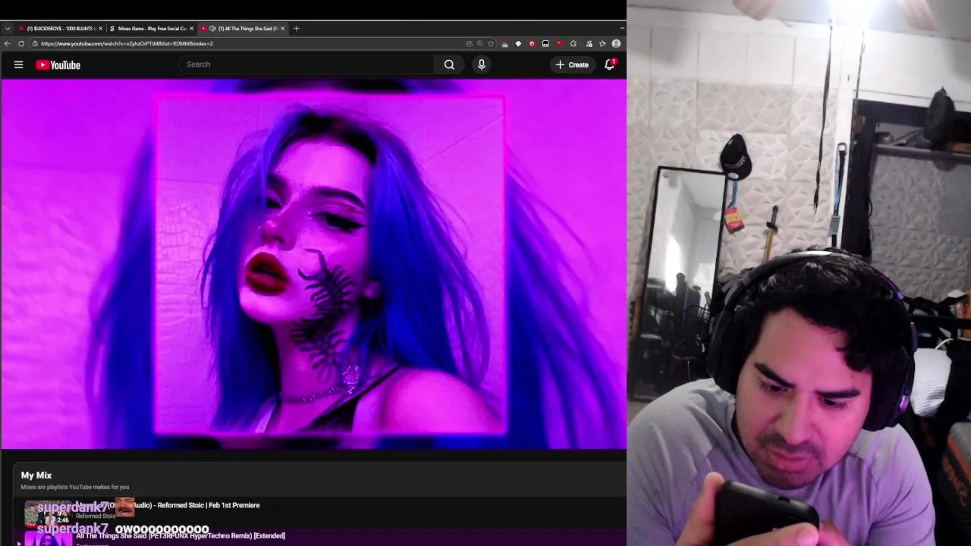Screen dimensions: 971x546
Task: Click the YouTube search magnifier button
Action: point(449,64)
